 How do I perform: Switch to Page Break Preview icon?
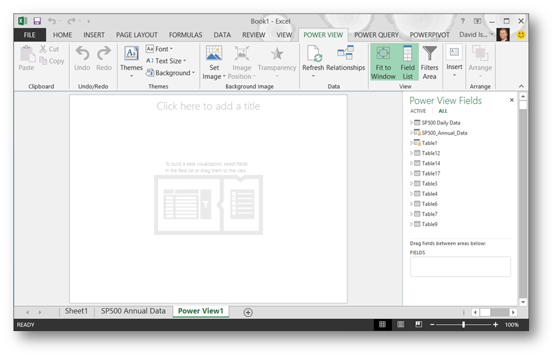click(x=419, y=325)
